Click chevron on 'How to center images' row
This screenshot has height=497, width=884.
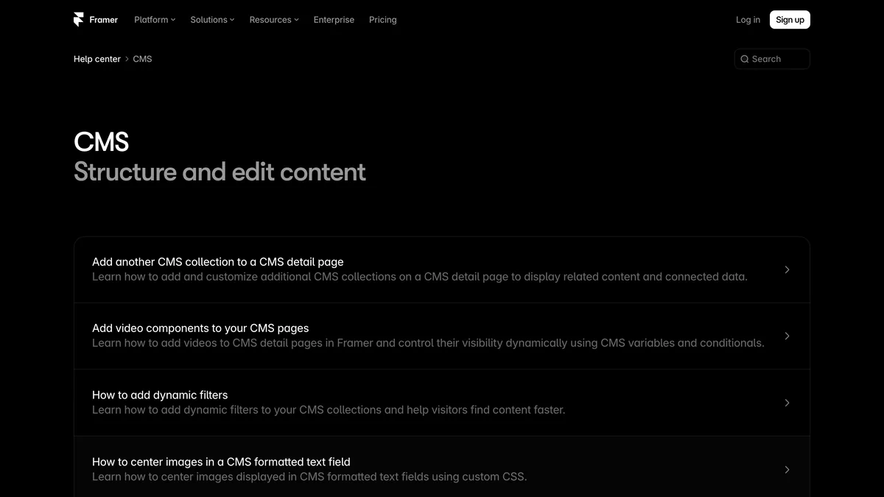[x=787, y=469]
